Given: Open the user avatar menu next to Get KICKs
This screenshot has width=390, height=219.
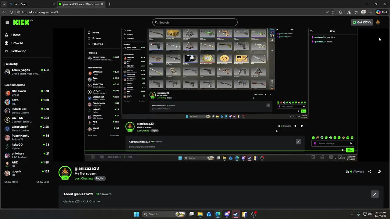Looking at the screenshot, I should point(378,22).
